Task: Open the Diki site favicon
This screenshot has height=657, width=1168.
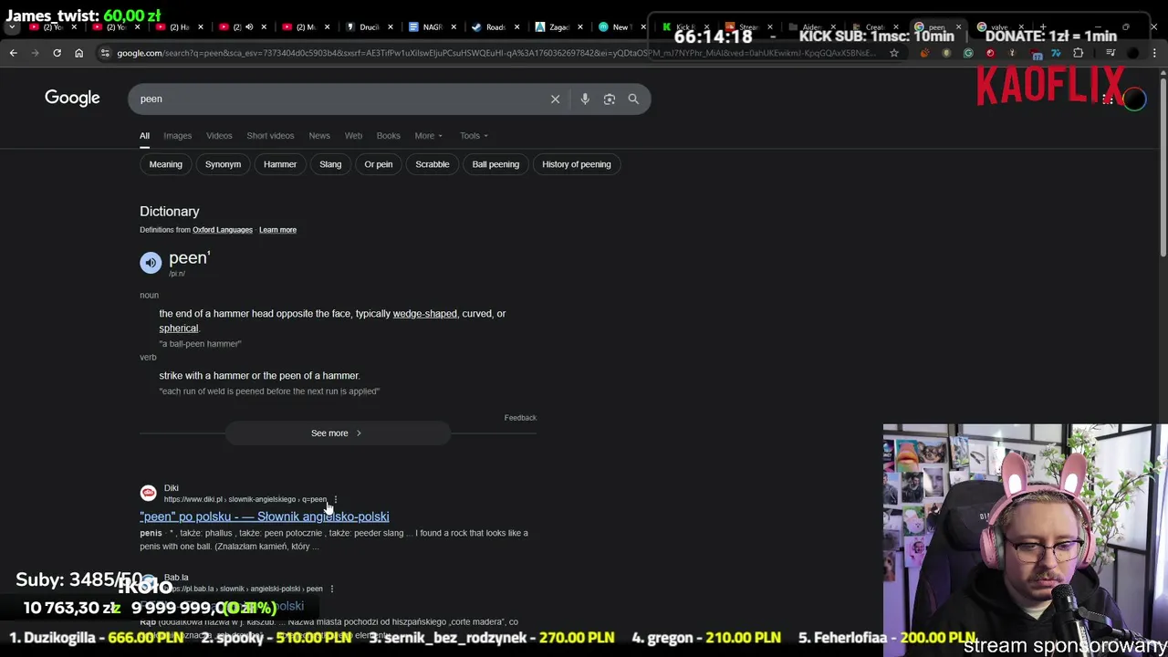Action: pos(148,493)
